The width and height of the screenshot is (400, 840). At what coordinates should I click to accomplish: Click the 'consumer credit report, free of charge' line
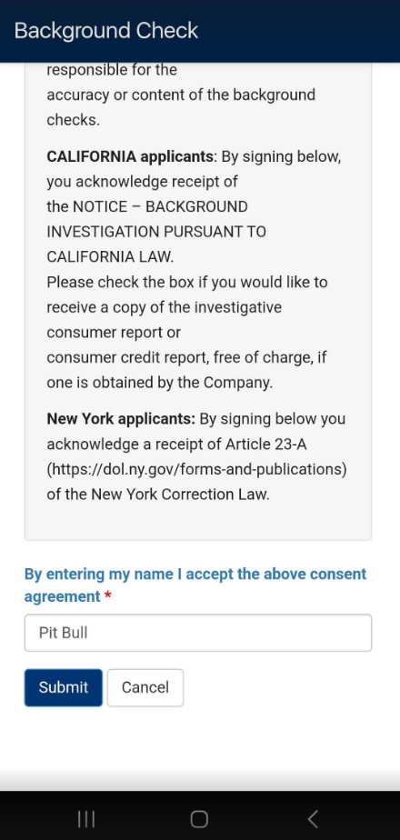tap(186, 357)
